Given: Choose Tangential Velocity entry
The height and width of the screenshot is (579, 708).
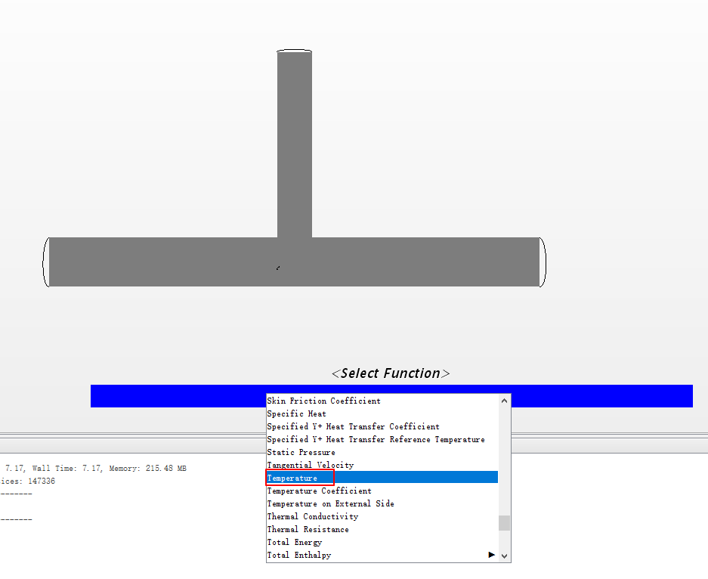Looking at the screenshot, I should coord(382,465).
